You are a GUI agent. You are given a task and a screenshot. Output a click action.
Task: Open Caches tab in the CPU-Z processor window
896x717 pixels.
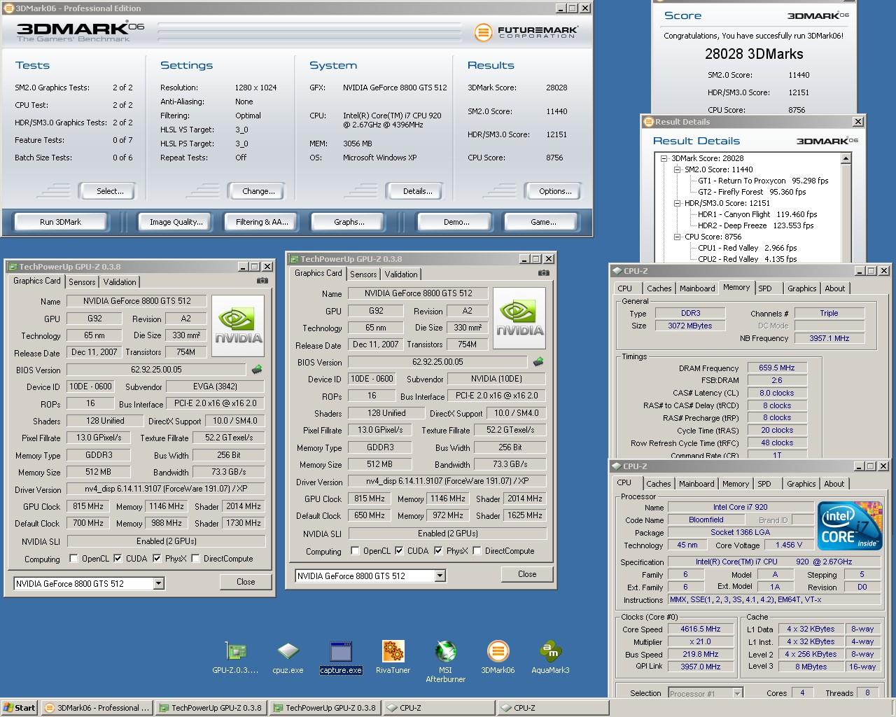(x=658, y=484)
